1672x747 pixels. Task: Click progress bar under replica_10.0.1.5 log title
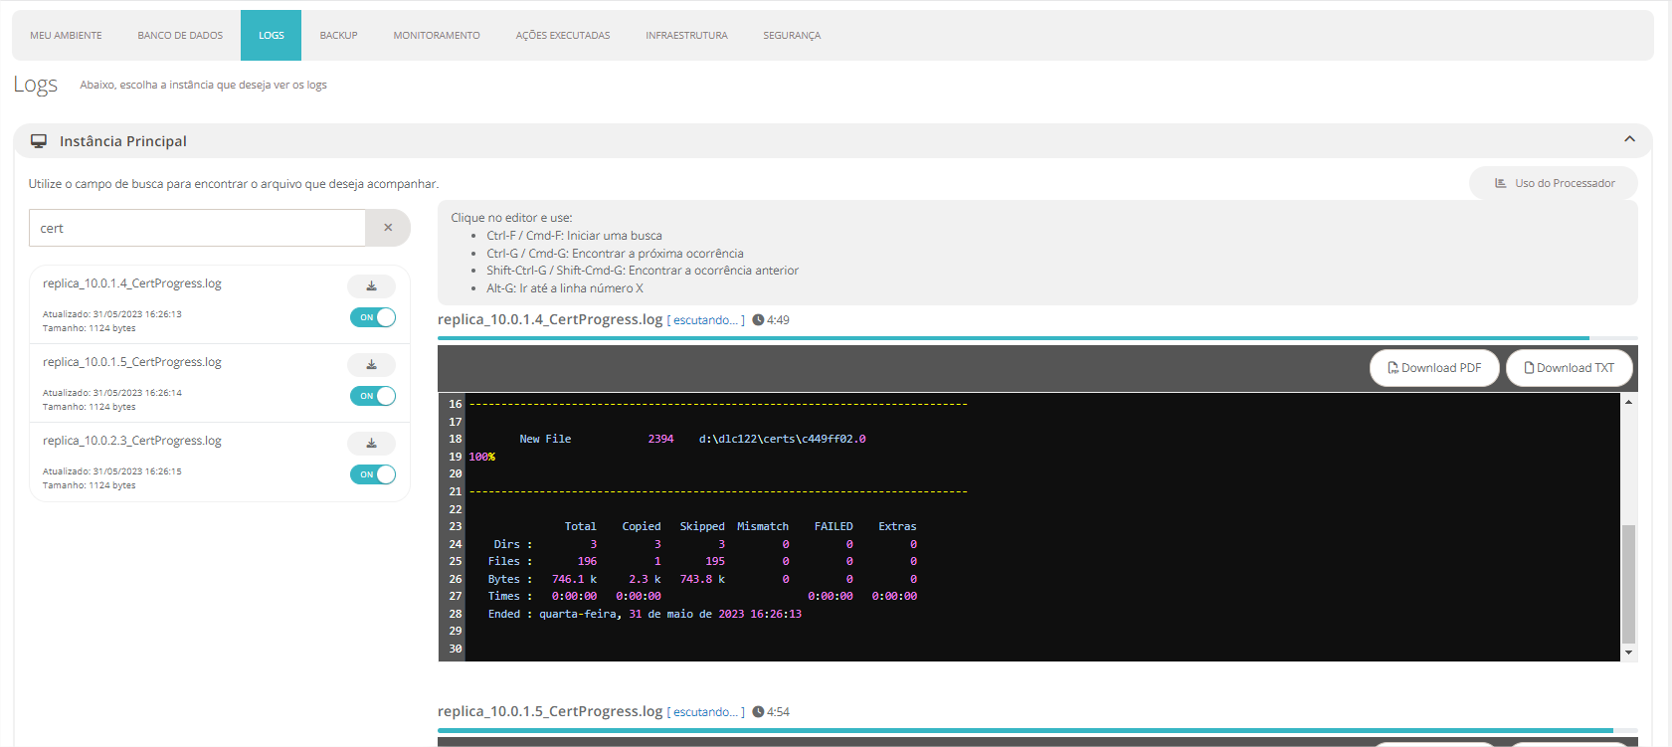(x=1037, y=730)
